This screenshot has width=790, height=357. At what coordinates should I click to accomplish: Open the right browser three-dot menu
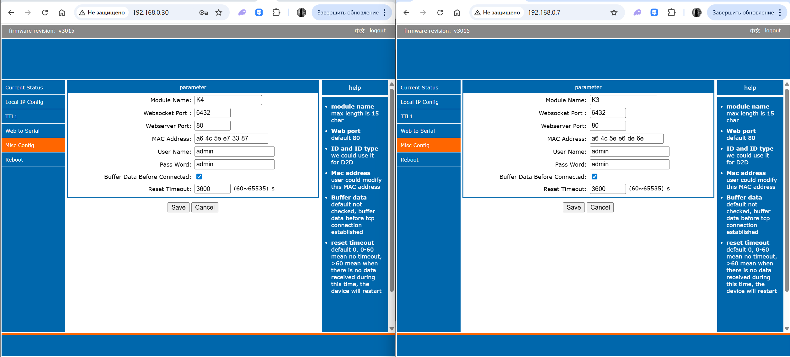[x=780, y=13]
